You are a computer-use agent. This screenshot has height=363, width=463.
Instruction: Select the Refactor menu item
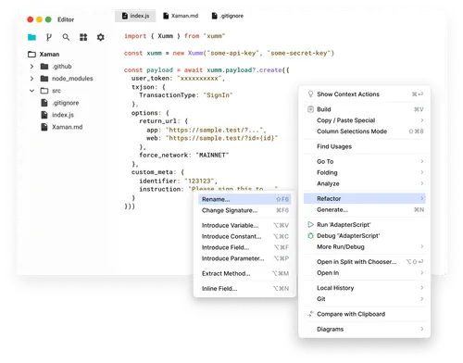coord(365,198)
